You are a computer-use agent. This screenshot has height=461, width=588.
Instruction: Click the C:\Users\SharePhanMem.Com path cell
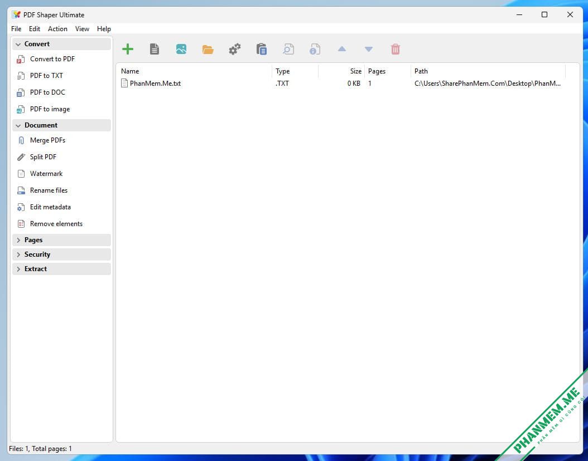pyautogui.click(x=488, y=83)
